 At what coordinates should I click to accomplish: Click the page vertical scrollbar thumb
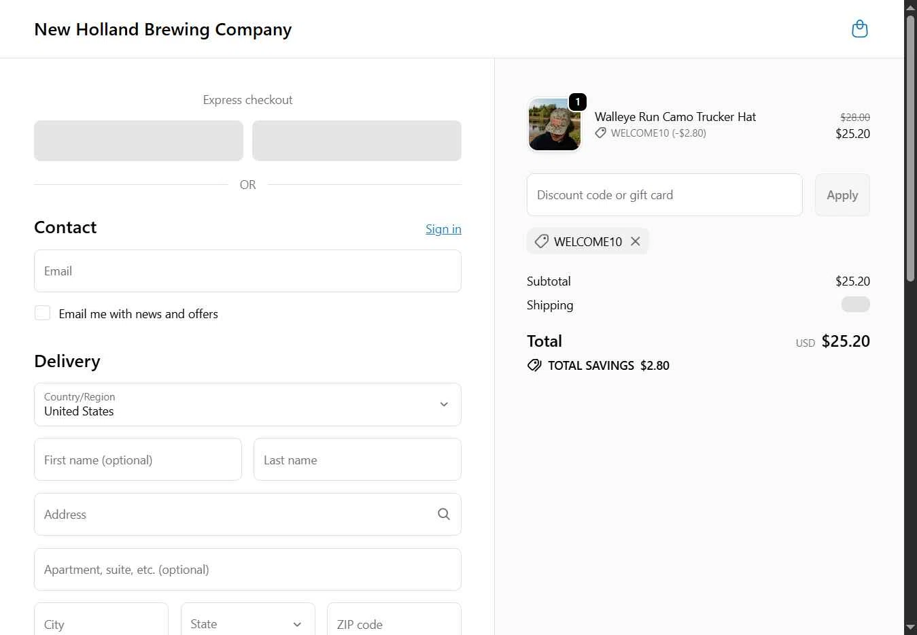pyautogui.click(x=911, y=148)
